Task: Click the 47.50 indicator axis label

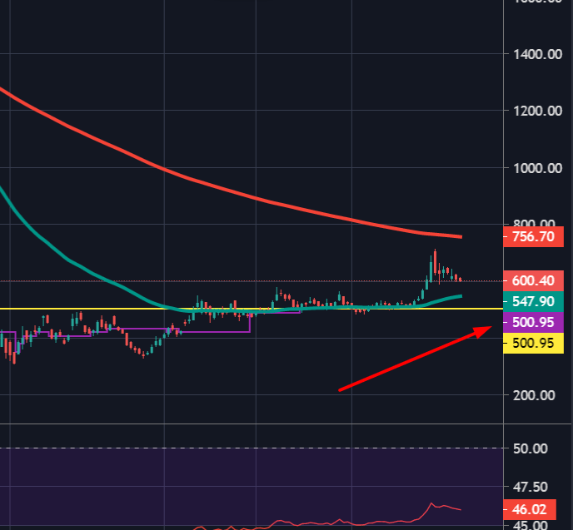Action: click(x=531, y=487)
